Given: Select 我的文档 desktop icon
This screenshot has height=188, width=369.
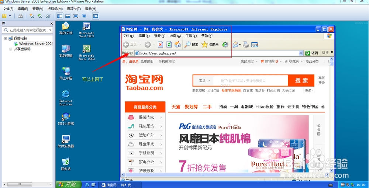Looking at the screenshot, I should pos(66,28).
